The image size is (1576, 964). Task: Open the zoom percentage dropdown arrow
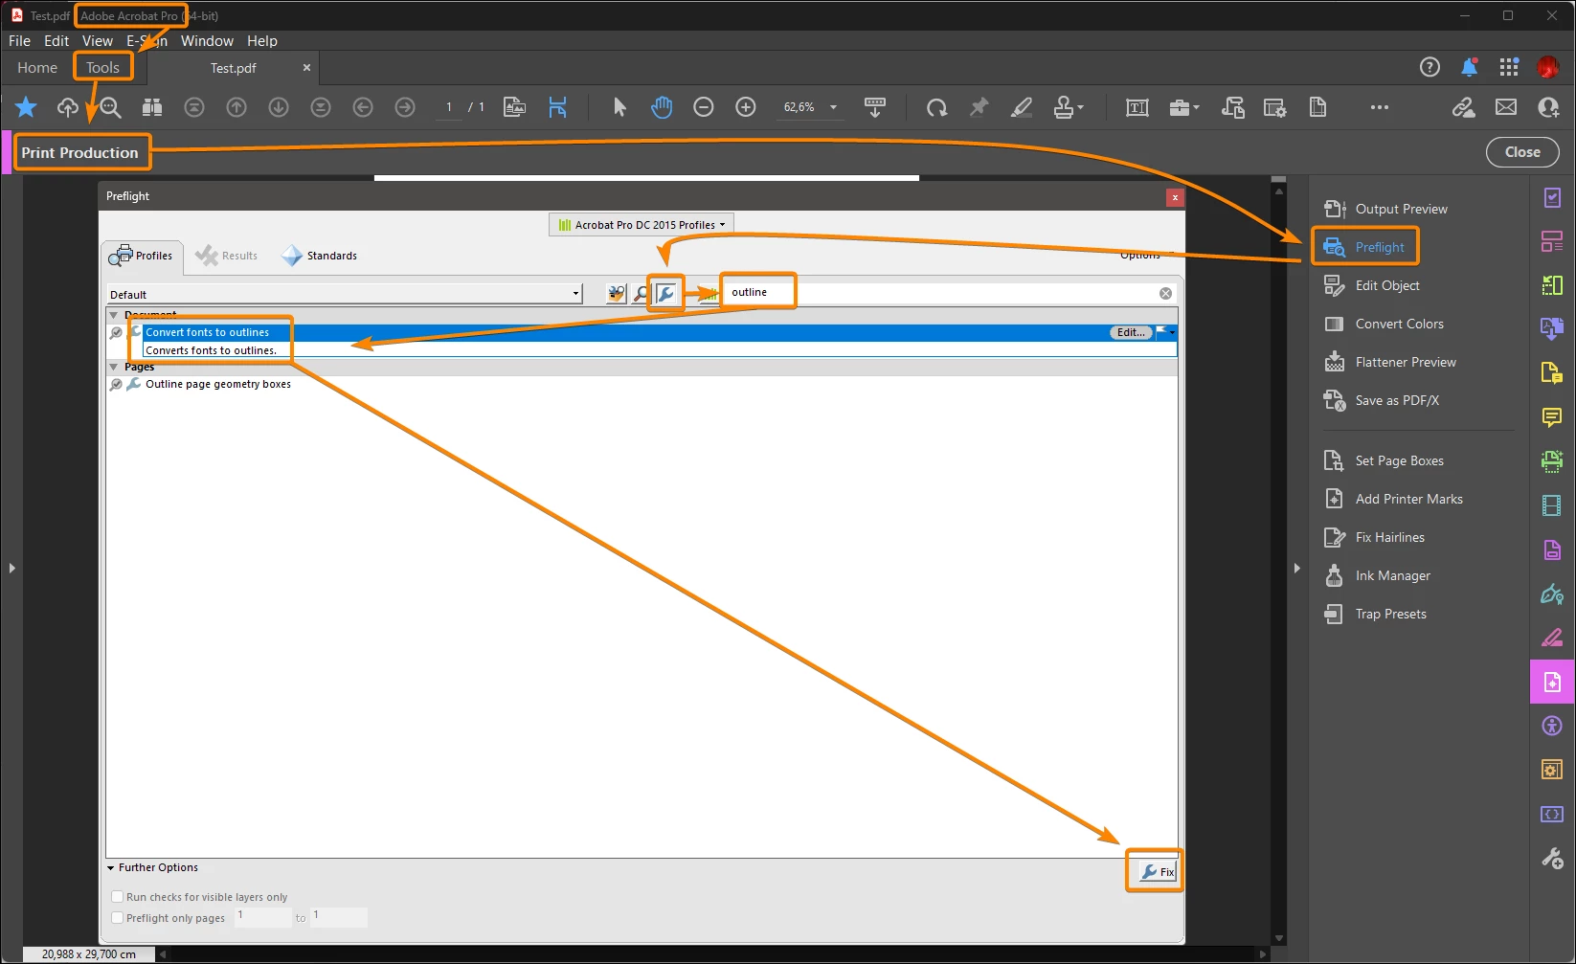(x=833, y=107)
